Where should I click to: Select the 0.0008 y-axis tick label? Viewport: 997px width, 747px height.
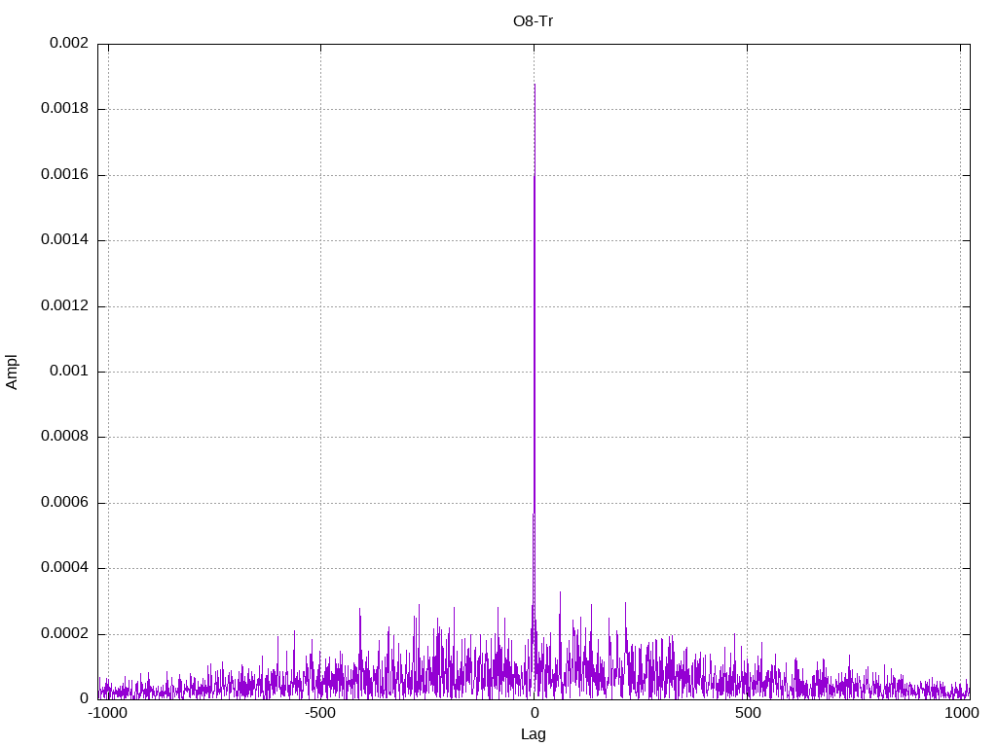coord(64,437)
